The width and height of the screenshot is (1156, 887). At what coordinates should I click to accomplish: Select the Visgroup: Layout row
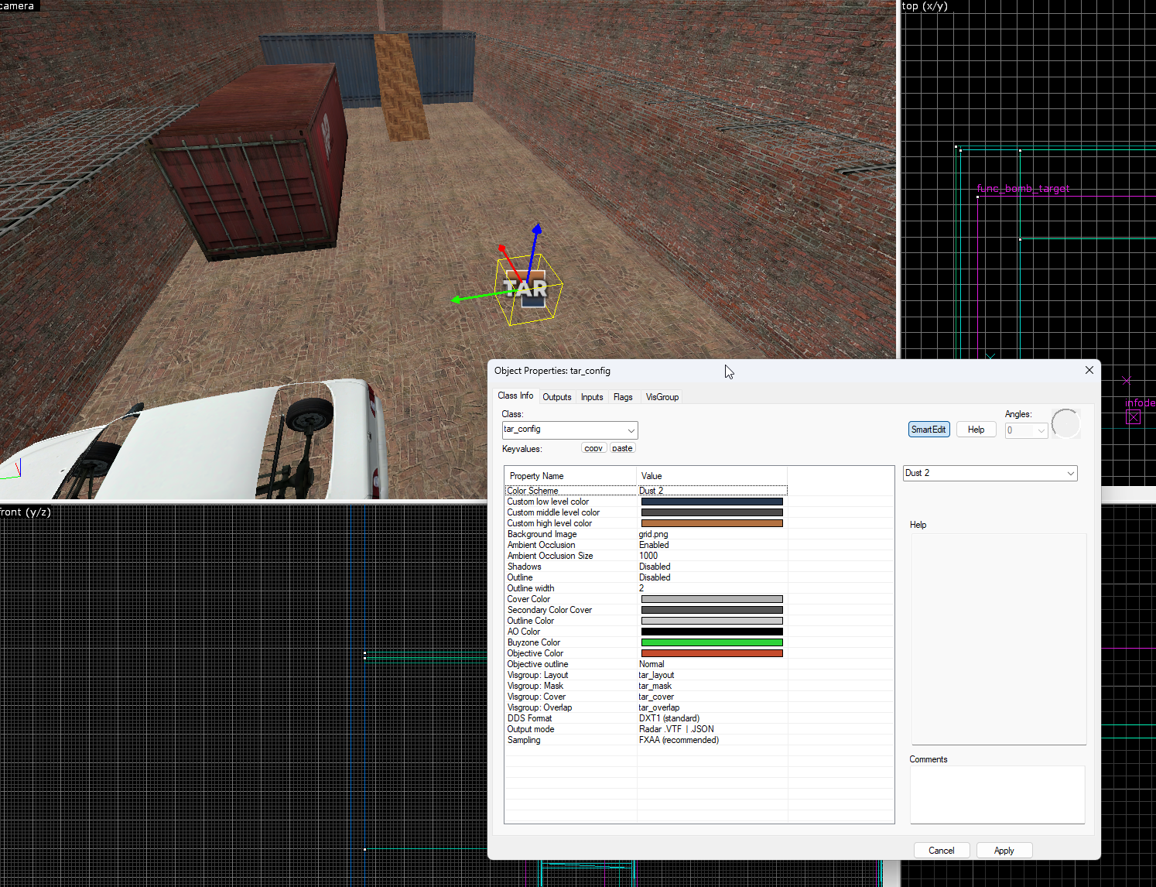[x=646, y=675]
